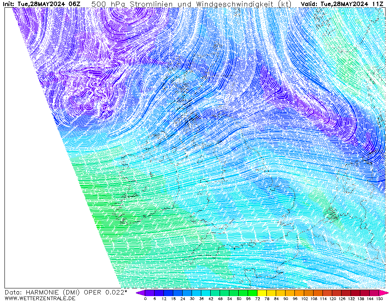
Task: Click the magenta swatch between 144 and 150
Action: click(375, 293)
